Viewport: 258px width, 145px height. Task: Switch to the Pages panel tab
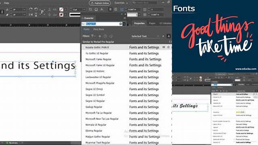(152, 23)
